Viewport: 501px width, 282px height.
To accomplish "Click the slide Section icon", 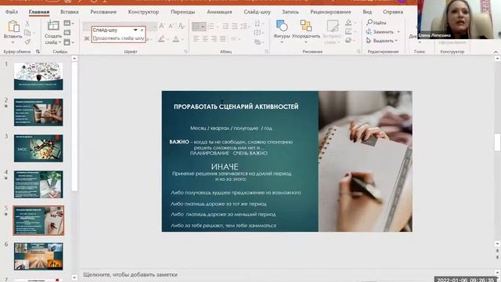I will point(67,42).
